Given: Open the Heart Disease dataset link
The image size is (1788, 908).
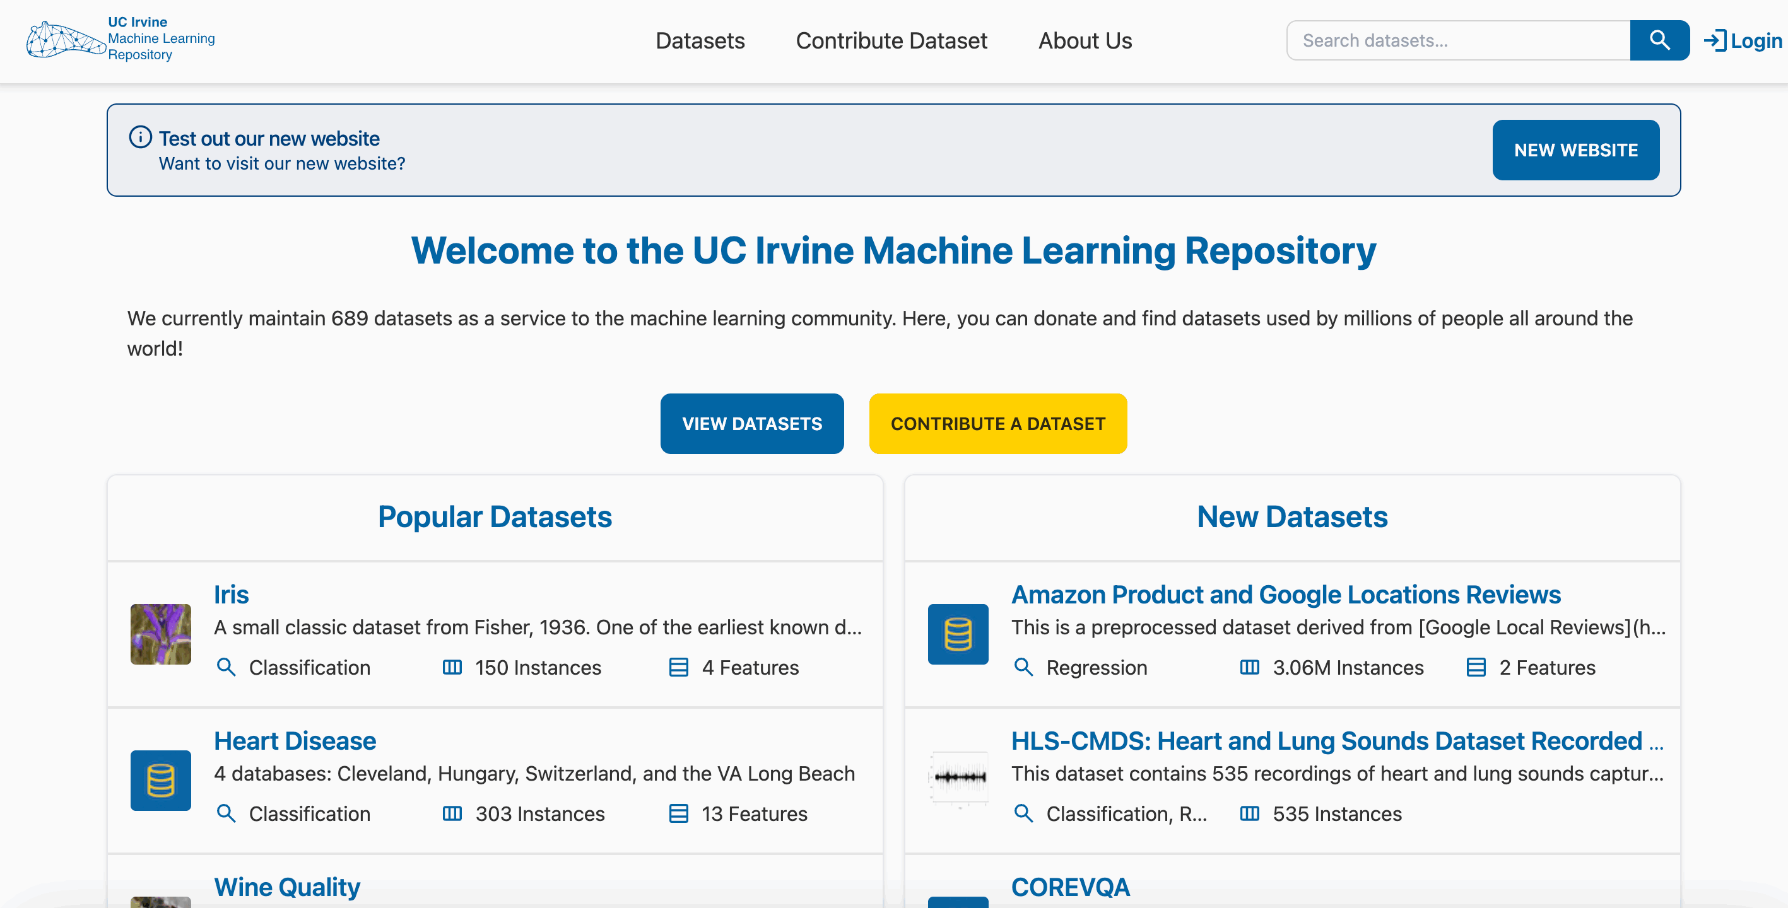Looking at the screenshot, I should point(295,741).
